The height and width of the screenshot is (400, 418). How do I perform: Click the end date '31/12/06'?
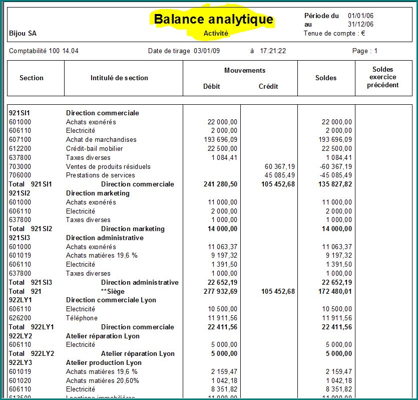click(x=360, y=24)
